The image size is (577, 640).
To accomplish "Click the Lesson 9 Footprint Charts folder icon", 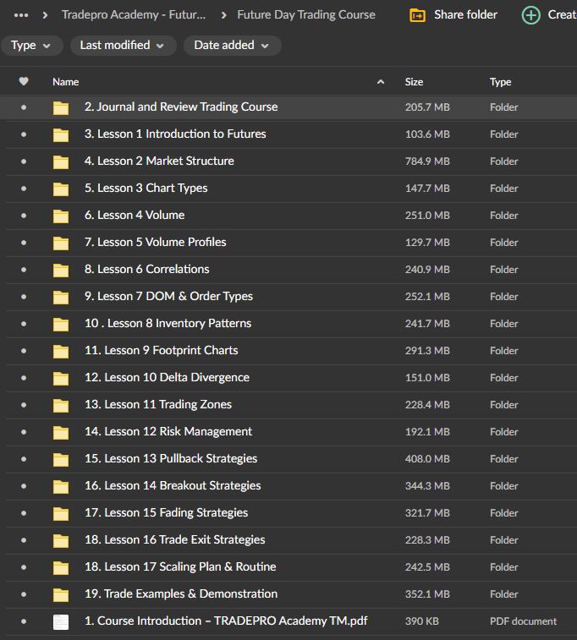I will (x=61, y=351).
